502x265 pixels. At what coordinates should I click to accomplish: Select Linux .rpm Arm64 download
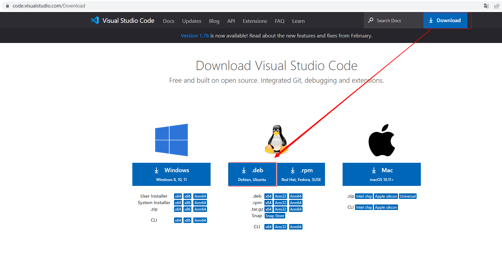(x=296, y=203)
